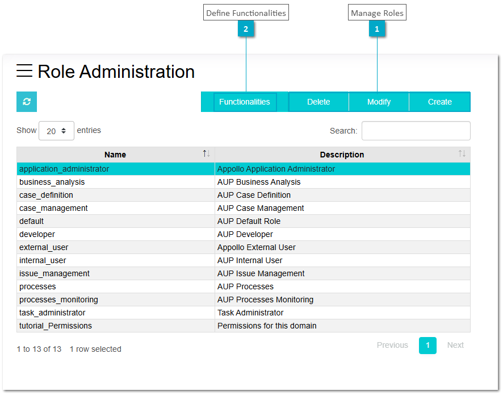Click the refresh icon button

(27, 102)
